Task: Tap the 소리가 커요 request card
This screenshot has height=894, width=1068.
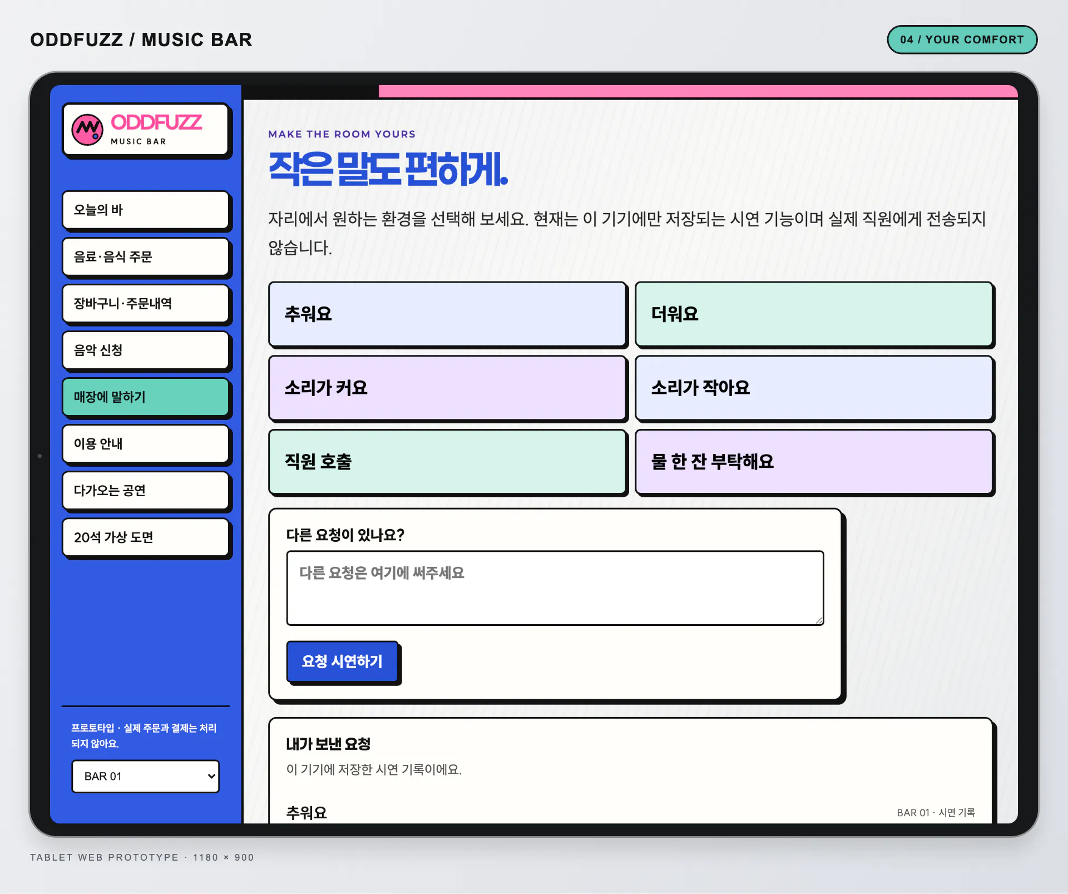Action: [x=447, y=387]
